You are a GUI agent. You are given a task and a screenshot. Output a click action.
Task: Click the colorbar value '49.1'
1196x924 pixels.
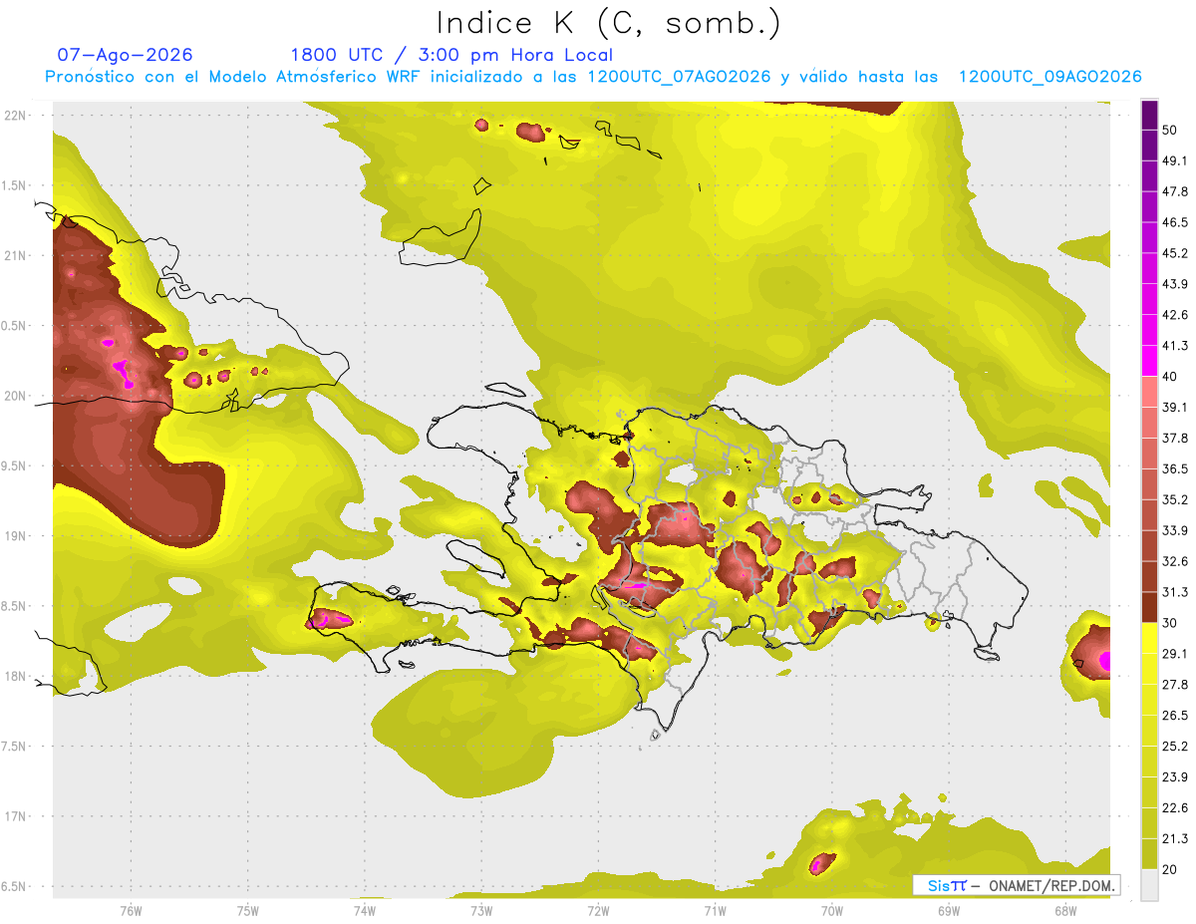pos(1175,160)
